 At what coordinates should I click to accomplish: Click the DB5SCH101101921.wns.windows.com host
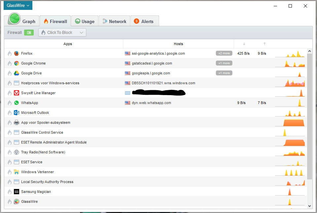tap(164, 83)
